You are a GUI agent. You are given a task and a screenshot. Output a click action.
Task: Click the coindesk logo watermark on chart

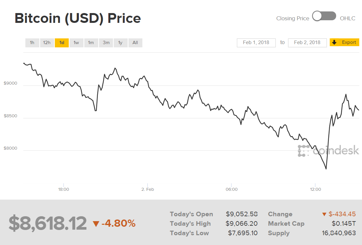pyautogui.click(x=329, y=151)
